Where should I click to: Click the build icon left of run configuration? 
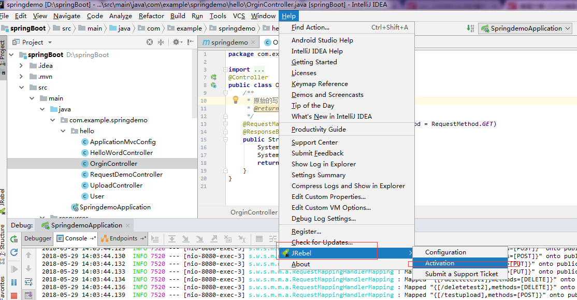coord(470,28)
